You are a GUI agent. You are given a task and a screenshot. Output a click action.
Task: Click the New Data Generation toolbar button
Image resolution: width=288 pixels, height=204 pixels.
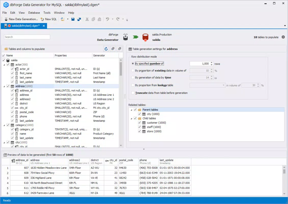tap(21, 19)
